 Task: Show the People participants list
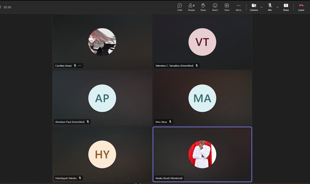pos(191,7)
